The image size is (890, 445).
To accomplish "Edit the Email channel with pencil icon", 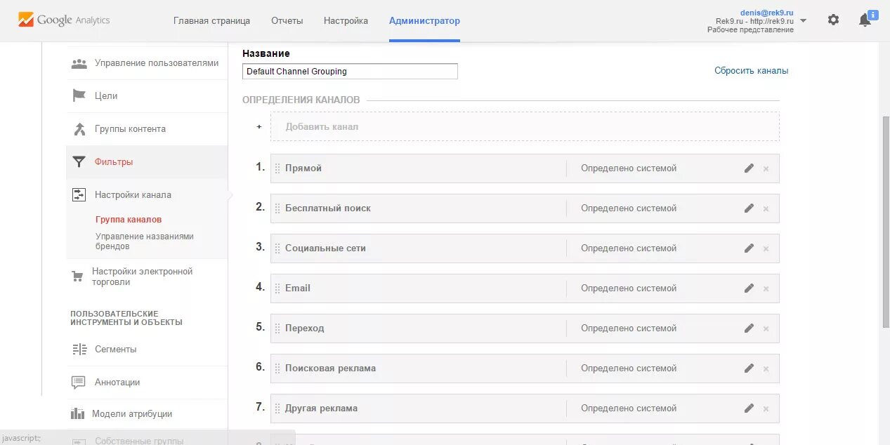I will pos(749,288).
